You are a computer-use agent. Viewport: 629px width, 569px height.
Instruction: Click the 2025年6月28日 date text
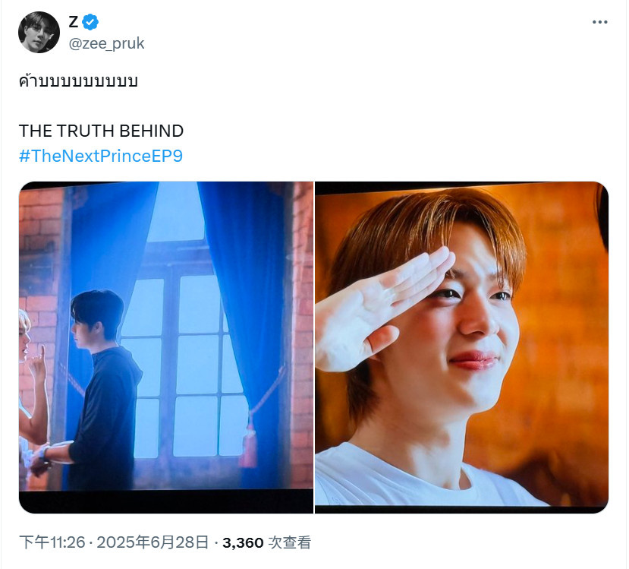153,542
